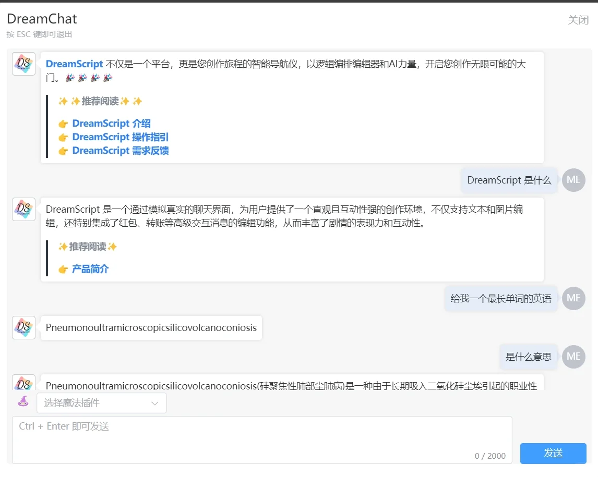Click the DS avatar beside the Pneumonoultramicroscopicsilicovolcanoconiosis reply
This screenshot has height=477, width=598.
point(23,327)
